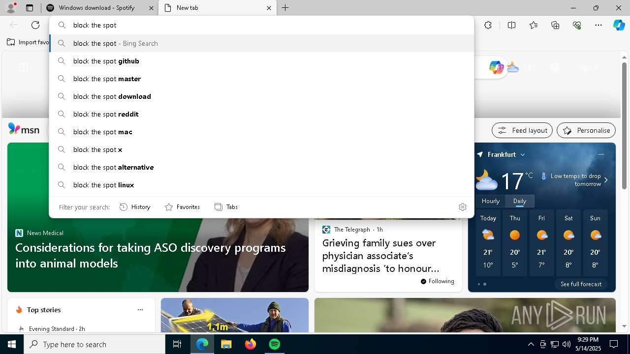Choose the 'block the spot reddit' suggestion

pos(261,114)
